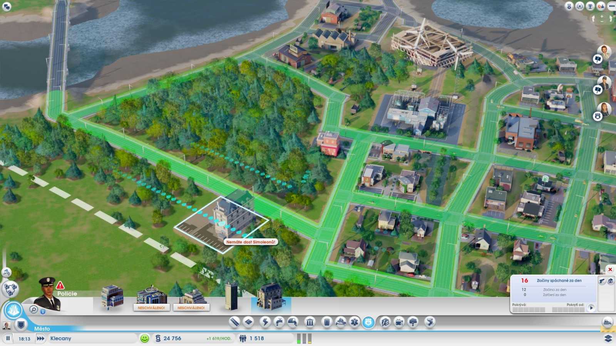
Task: Open the region view circular button
Action: (13, 310)
